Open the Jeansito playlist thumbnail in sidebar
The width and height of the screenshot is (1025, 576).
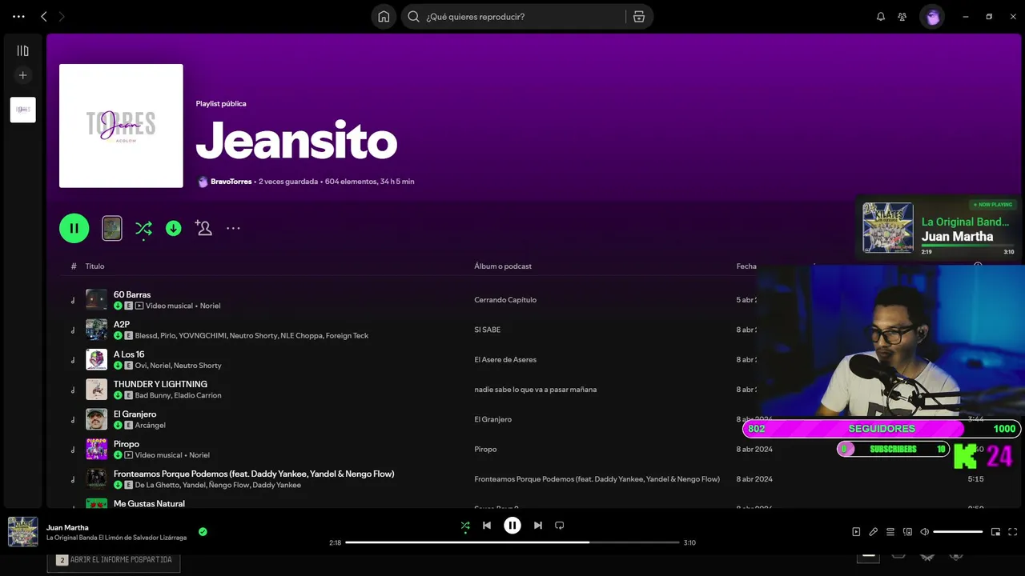pos(22,110)
